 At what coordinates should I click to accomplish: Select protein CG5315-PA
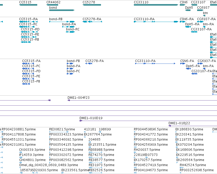(28, 63)
